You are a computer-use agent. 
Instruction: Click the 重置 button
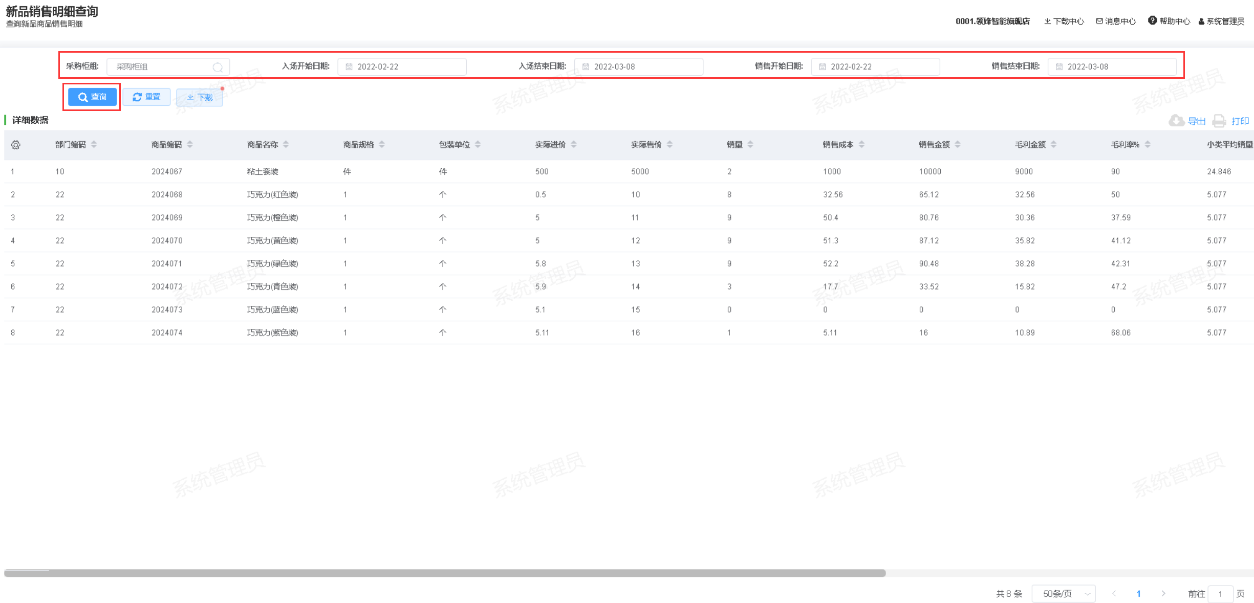click(x=146, y=97)
